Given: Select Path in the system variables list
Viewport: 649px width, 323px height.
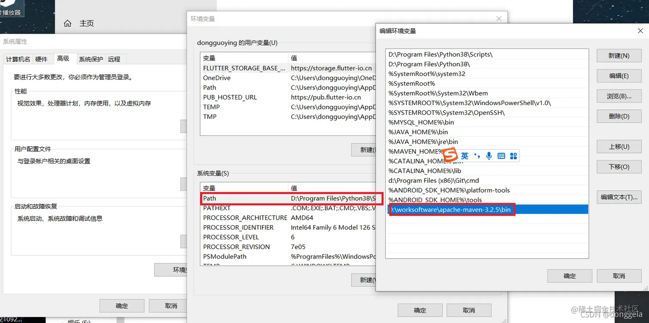Looking at the screenshot, I should tap(288, 198).
